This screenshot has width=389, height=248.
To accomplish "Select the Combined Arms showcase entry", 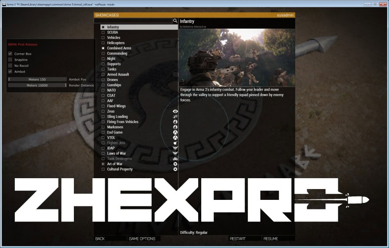I will coord(119,48).
